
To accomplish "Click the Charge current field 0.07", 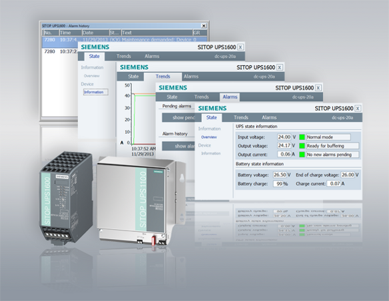I will pos(334,184).
